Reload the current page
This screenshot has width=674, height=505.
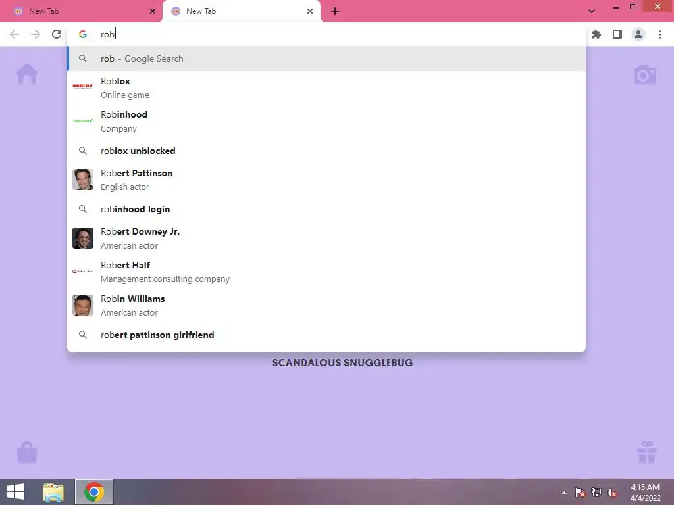[57, 34]
